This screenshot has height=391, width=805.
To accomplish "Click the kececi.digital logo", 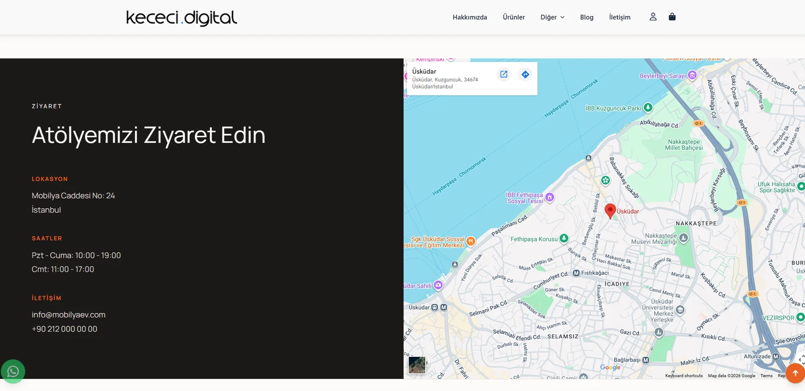I will pos(182,18).
